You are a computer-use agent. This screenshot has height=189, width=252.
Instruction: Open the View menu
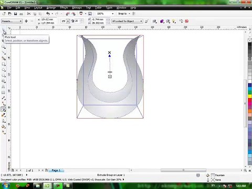tap(27, 8)
